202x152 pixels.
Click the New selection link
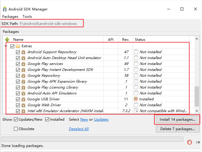pyautogui.click(x=84, y=119)
